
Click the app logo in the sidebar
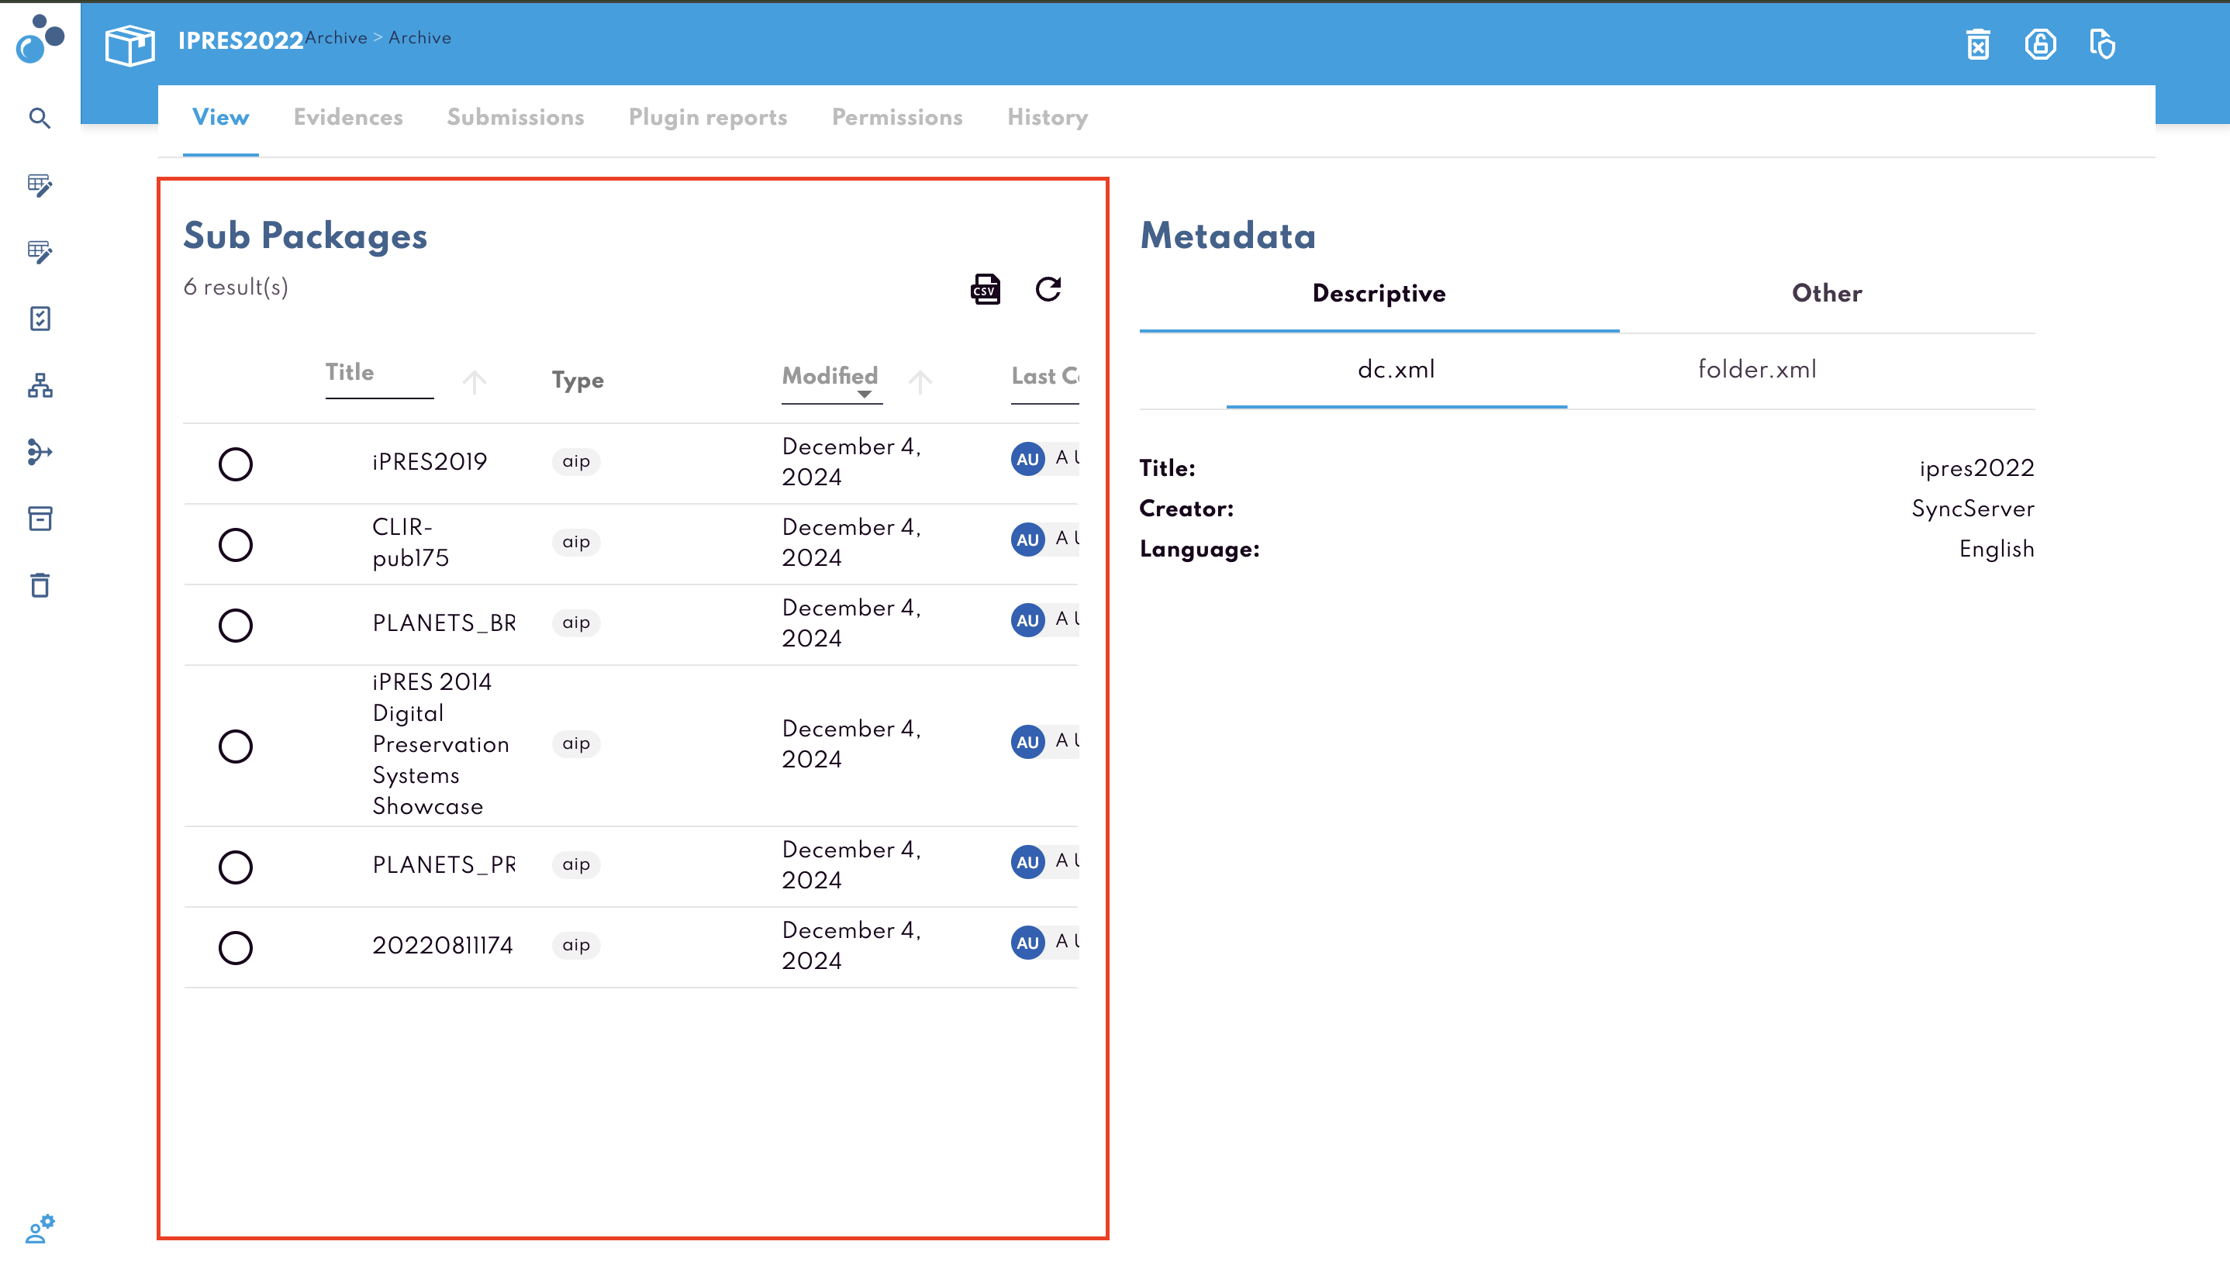pos(40,39)
